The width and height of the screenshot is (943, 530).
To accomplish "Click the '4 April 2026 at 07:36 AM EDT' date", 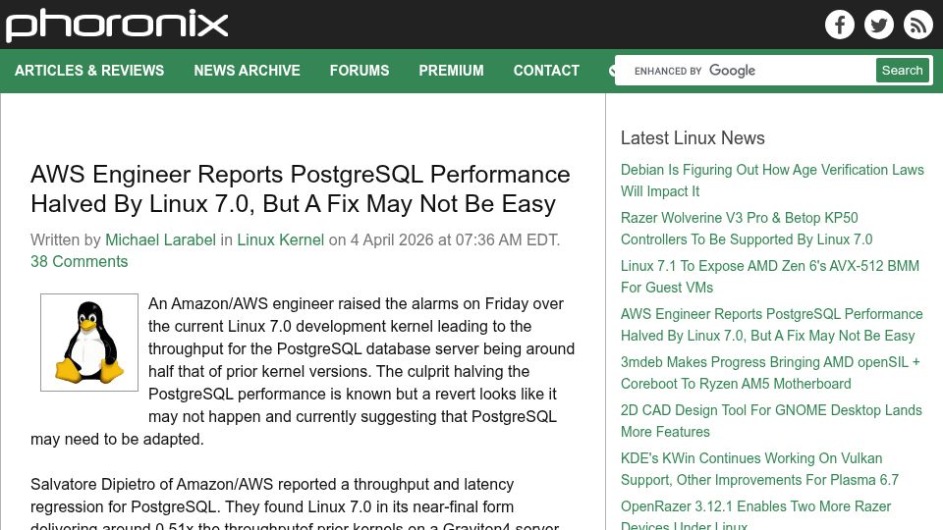I will 454,239.
